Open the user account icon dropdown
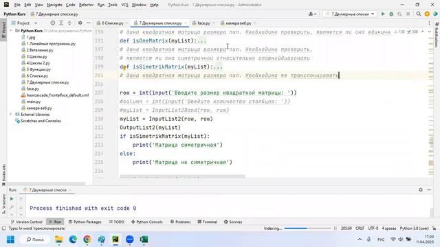 [x=312, y=14]
